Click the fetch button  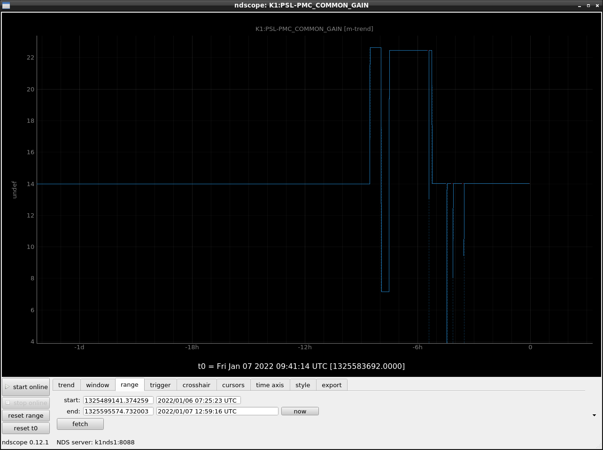80,424
